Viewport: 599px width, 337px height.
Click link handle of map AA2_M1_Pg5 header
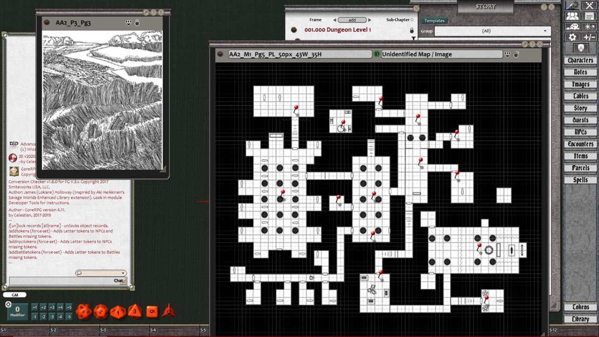pos(220,54)
